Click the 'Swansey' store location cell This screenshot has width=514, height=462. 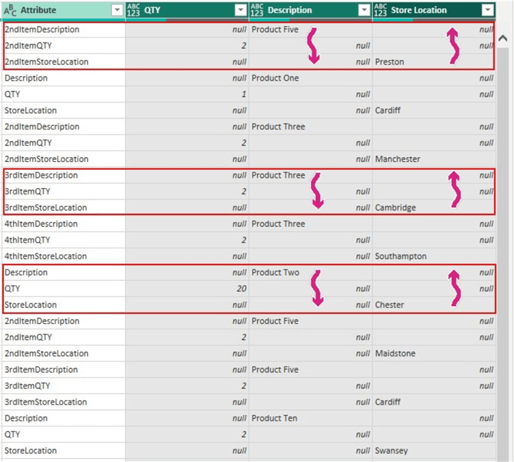(x=434, y=450)
